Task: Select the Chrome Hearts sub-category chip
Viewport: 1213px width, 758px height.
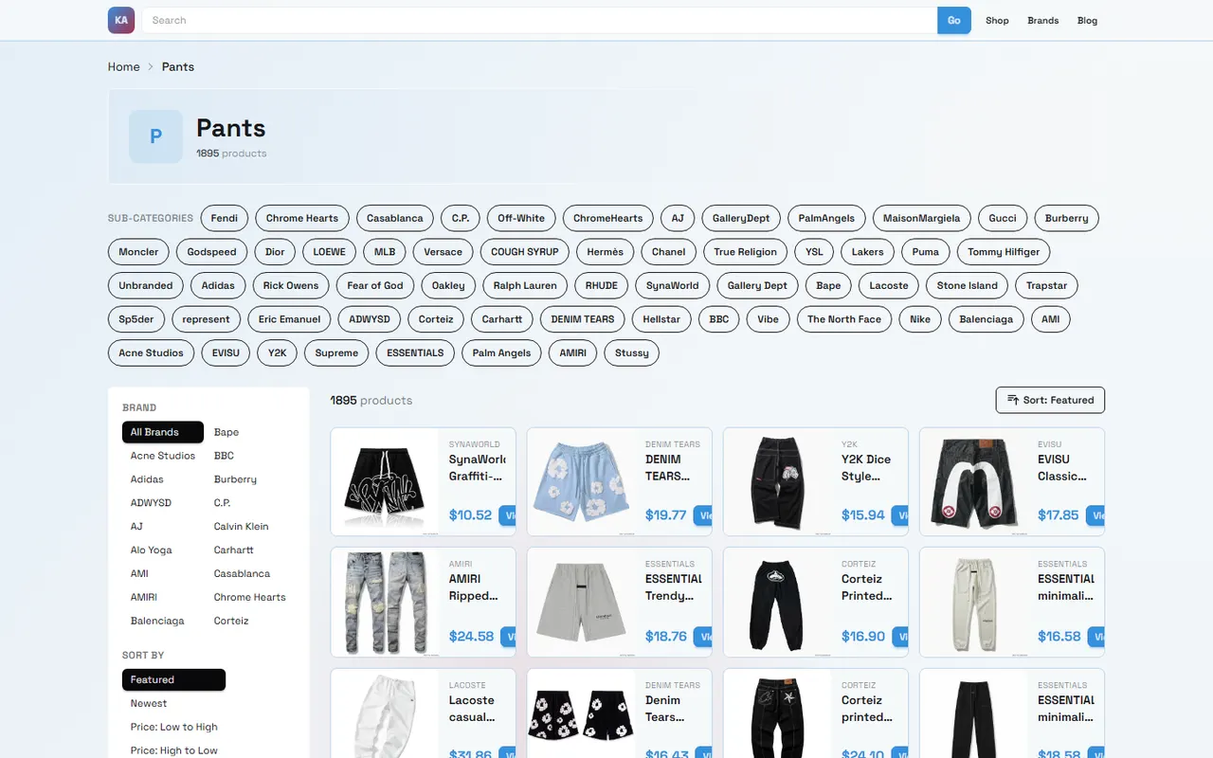Action: [302, 218]
